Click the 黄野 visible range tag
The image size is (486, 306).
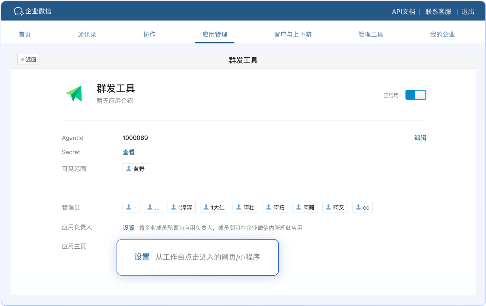click(135, 169)
